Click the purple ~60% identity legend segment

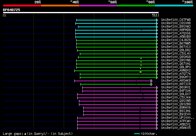pyautogui.click(x=98, y=6)
